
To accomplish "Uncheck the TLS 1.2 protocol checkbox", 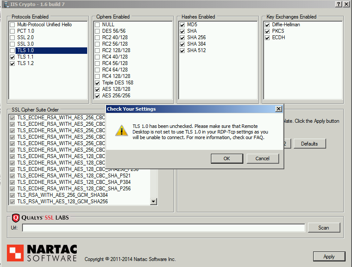I will point(13,64).
